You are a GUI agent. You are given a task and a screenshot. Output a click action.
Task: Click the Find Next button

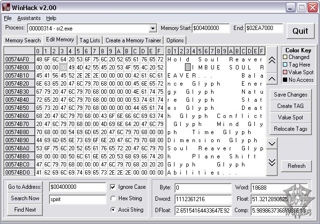(25, 210)
